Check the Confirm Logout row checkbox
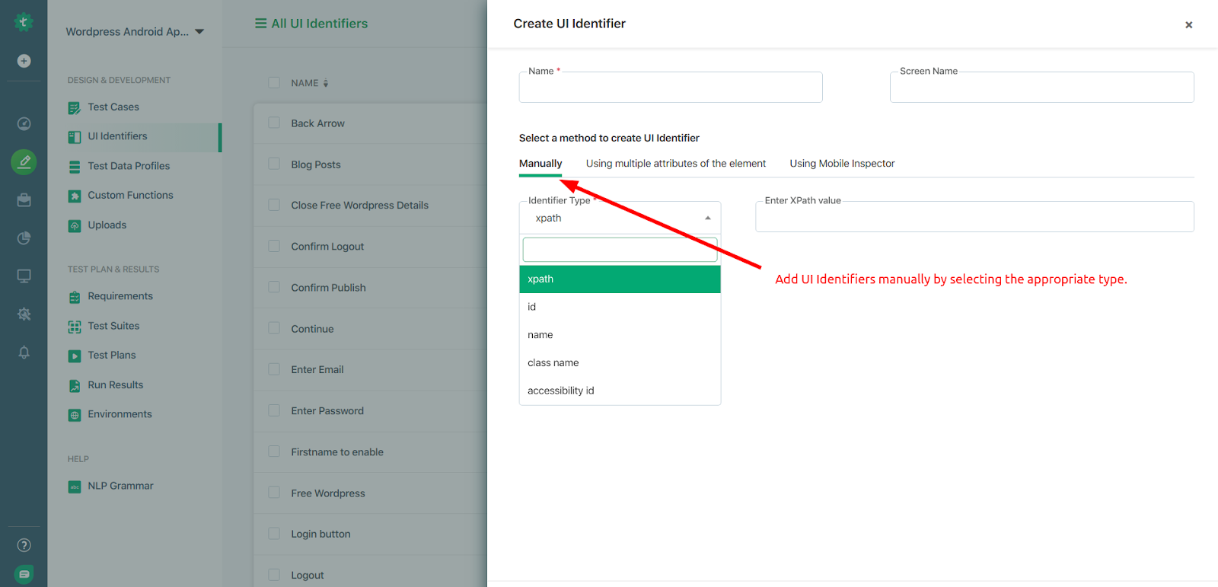1218x587 pixels. pos(274,246)
